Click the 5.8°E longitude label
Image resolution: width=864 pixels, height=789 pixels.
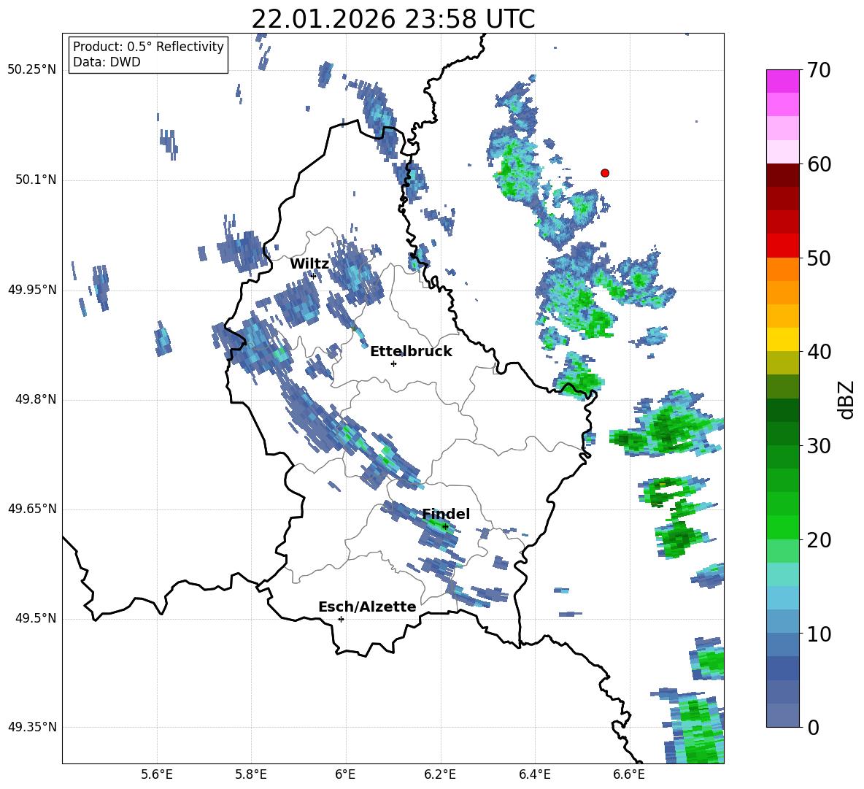point(251,774)
